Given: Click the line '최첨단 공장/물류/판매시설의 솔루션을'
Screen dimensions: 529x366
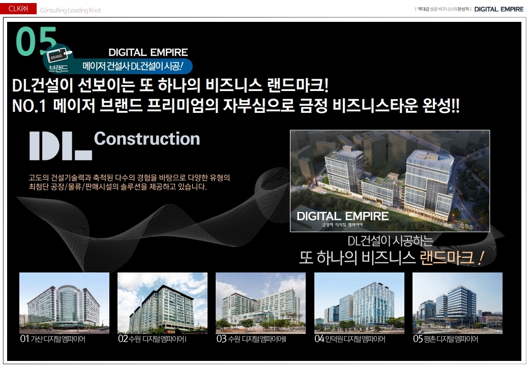Looking at the screenshot, I should click(x=117, y=187).
